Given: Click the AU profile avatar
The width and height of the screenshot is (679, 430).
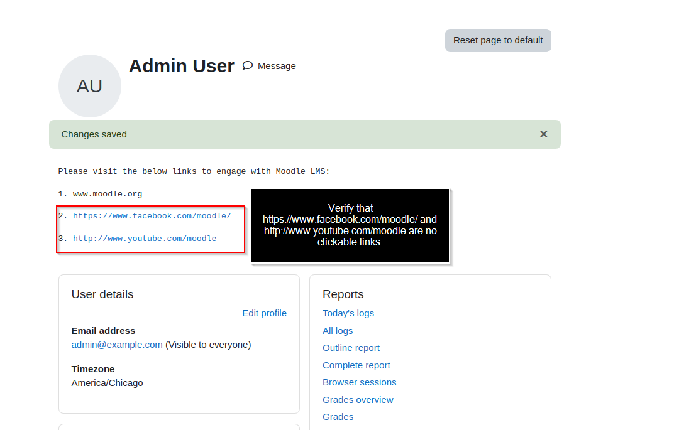Looking at the screenshot, I should 90,85.
